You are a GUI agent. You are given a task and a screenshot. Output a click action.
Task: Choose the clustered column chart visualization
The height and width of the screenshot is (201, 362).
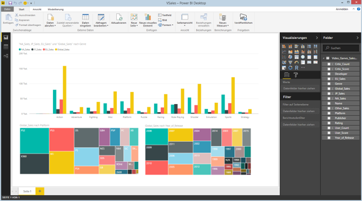(302, 46)
